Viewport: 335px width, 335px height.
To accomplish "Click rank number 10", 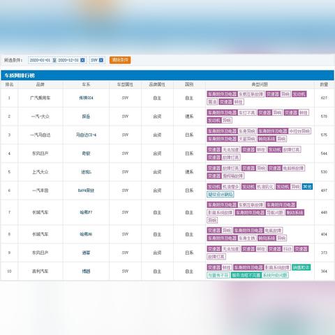I will [9, 271].
